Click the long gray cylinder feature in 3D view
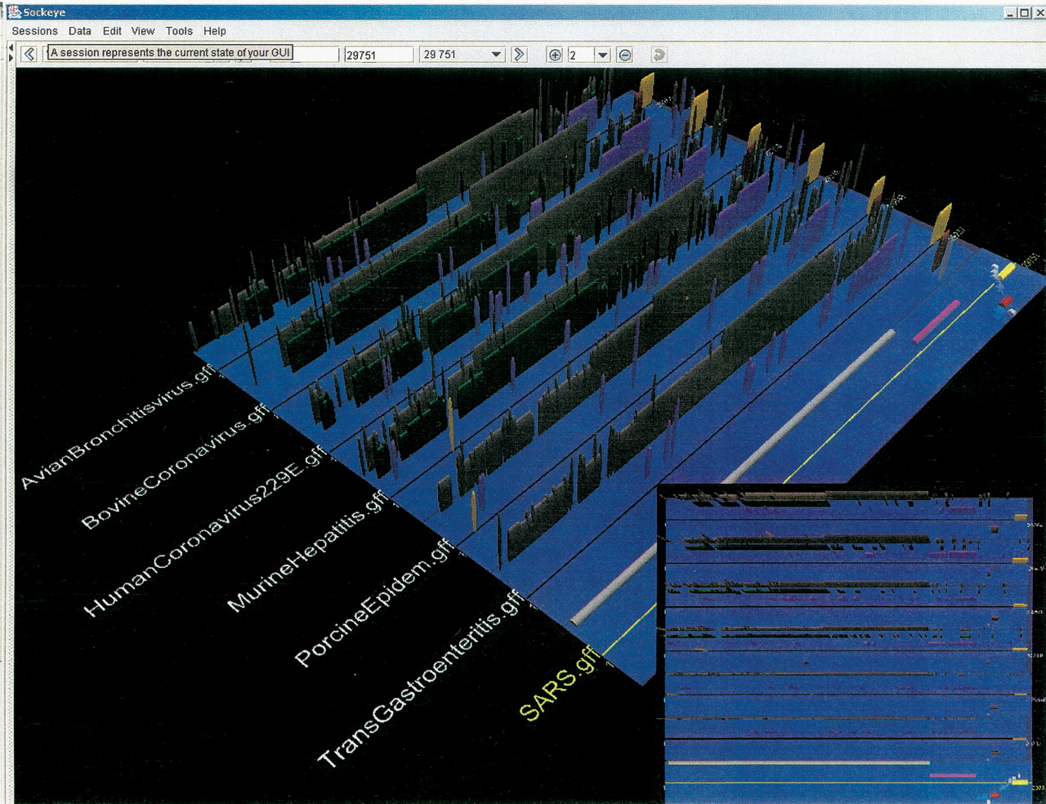This screenshot has height=804, width=1046. 734,476
